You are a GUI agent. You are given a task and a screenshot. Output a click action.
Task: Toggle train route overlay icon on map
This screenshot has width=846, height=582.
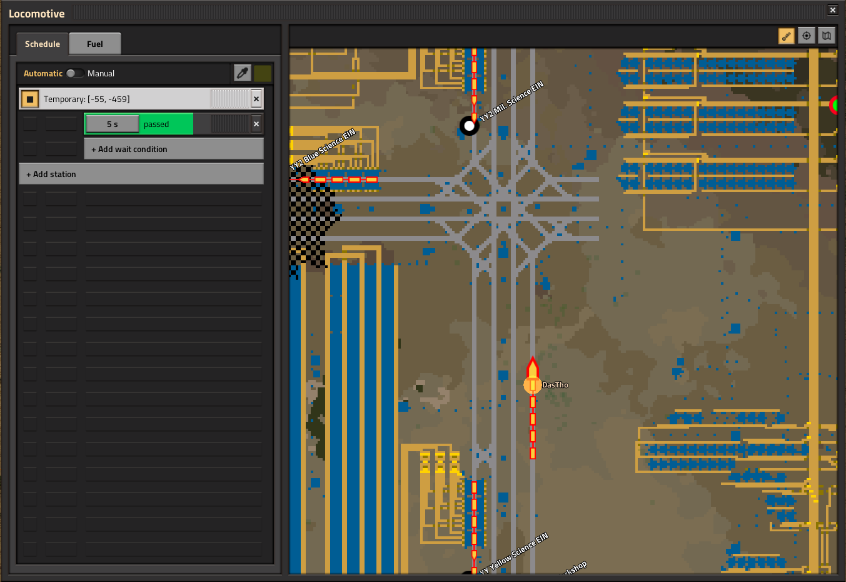[787, 36]
